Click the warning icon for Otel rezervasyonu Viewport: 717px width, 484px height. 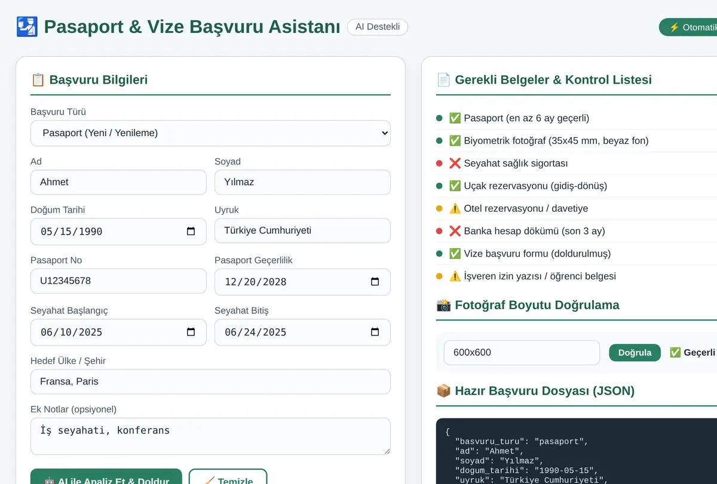455,209
